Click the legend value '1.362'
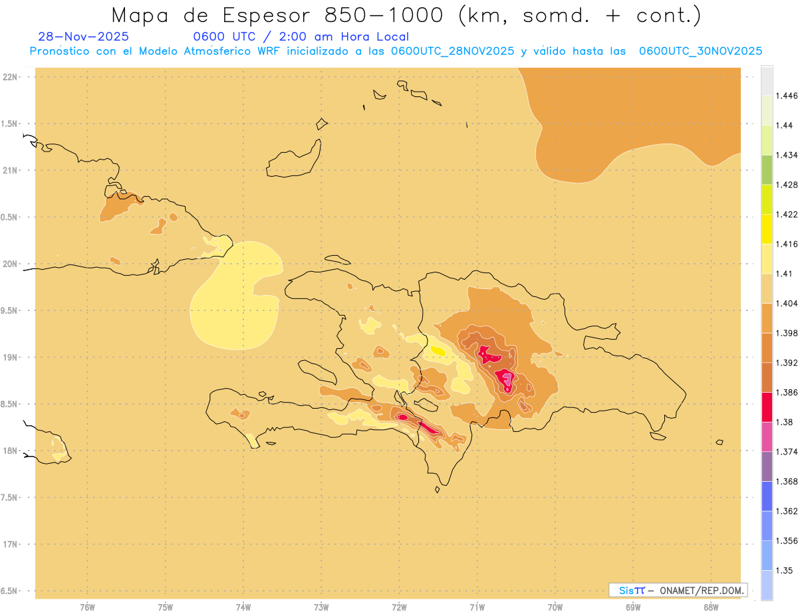798x616 pixels. (787, 511)
